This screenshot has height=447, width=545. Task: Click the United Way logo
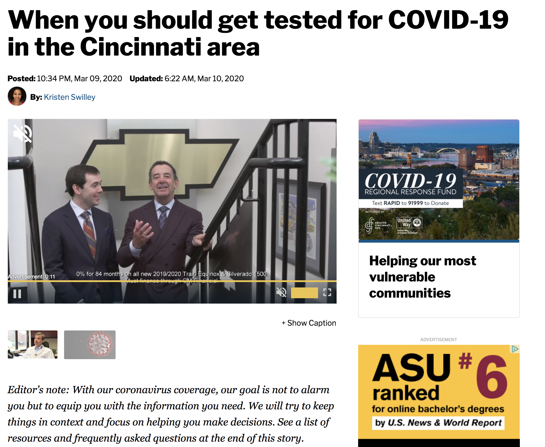(409, 226)
